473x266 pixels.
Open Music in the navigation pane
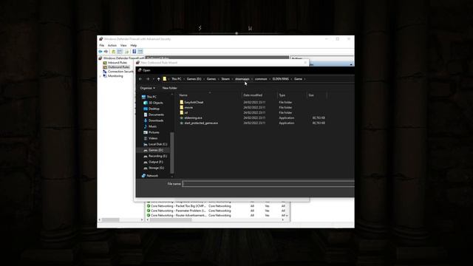153,126
